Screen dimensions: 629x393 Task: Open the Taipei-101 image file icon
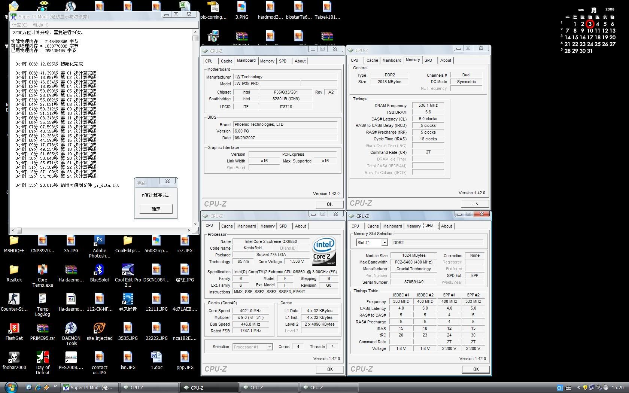tap(327, 10)
